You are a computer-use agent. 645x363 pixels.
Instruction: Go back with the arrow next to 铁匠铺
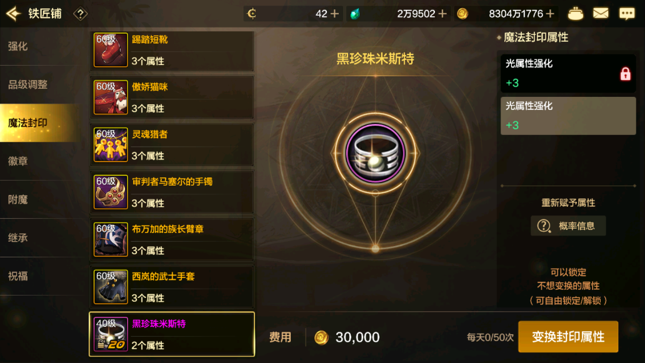coord(13,14)
